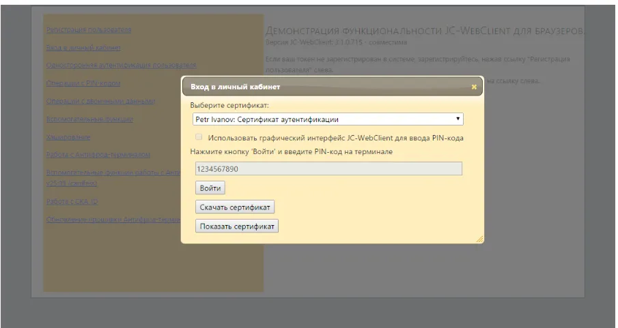Open 'Работа с Антифрод-терминалом' link

click(x=98, y=155)
